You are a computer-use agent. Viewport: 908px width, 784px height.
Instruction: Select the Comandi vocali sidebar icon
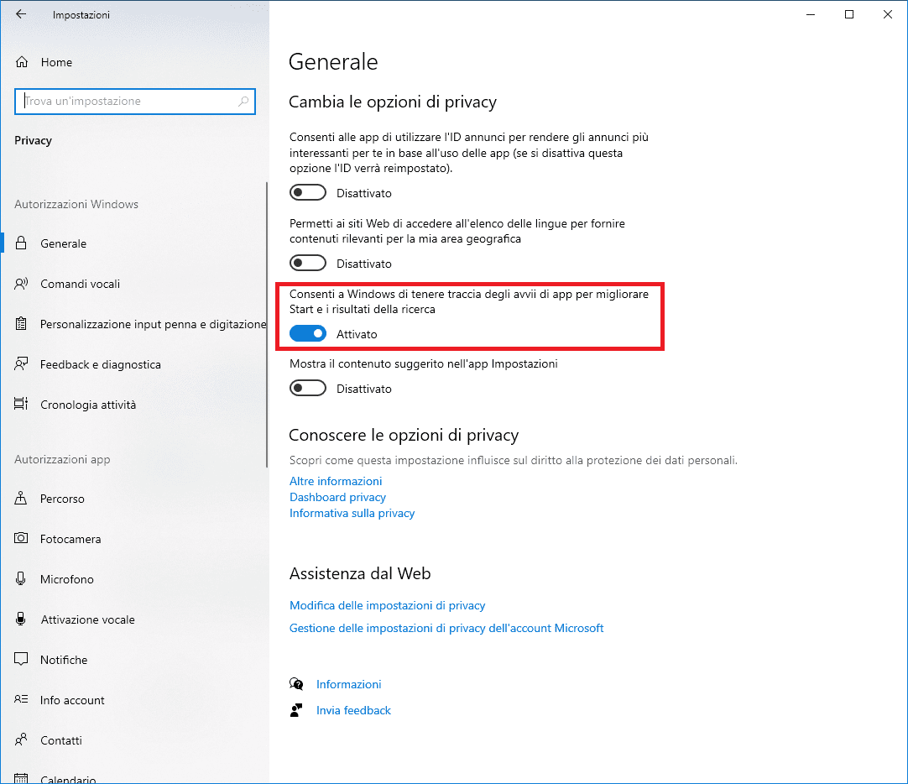pos(22,284)
